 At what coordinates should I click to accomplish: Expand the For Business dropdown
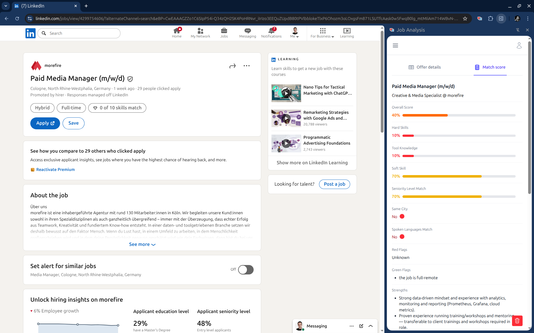click(322, 33)
